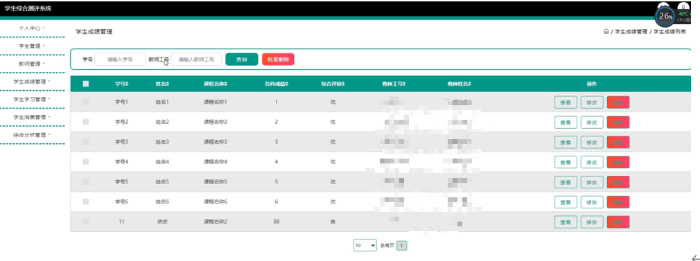700x261 pixels.
Task: Sort the table by 课程名称 column header
Action: pyautogui.click(x=215, y=84)
